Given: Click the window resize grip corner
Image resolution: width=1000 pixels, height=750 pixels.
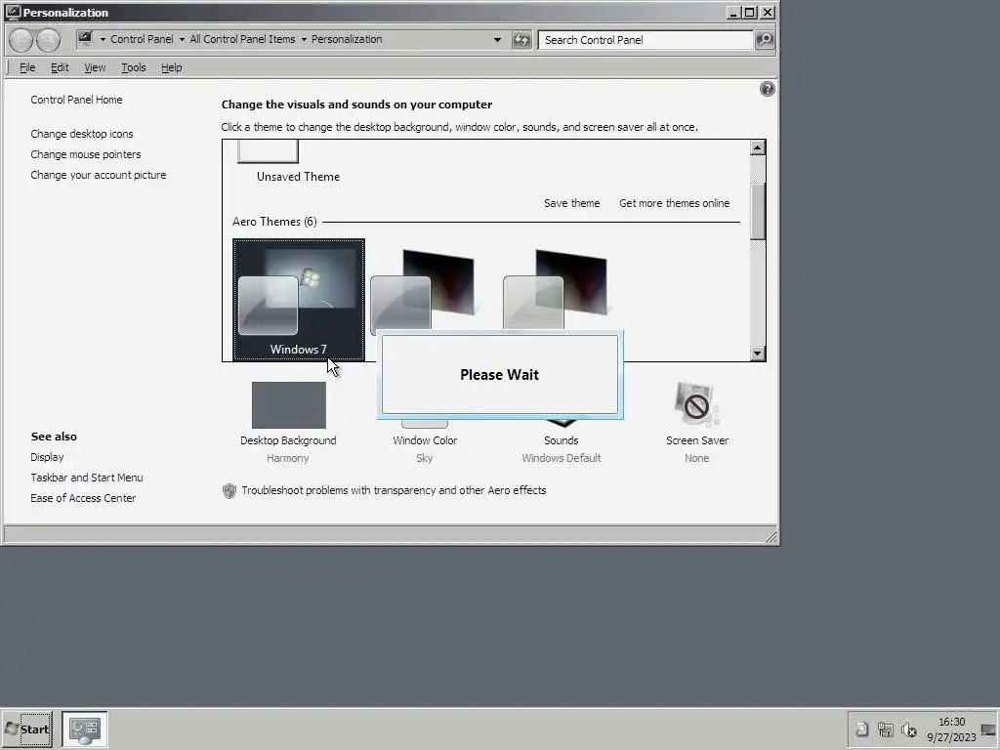Looking at the screenshot, I should (771, 536).
